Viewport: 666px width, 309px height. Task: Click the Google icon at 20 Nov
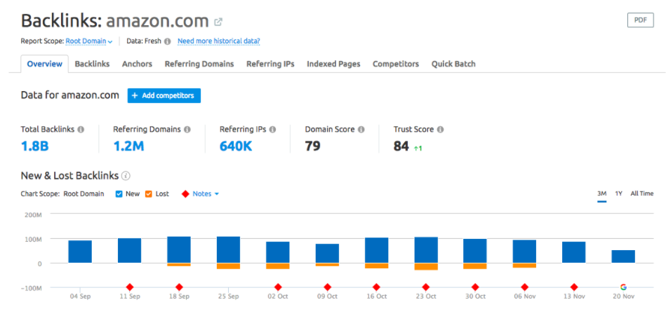[x=622, y=287]
